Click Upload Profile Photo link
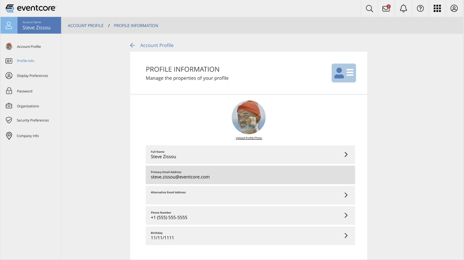The width and height of the screenshot is (464, 260). click(249, 138)
